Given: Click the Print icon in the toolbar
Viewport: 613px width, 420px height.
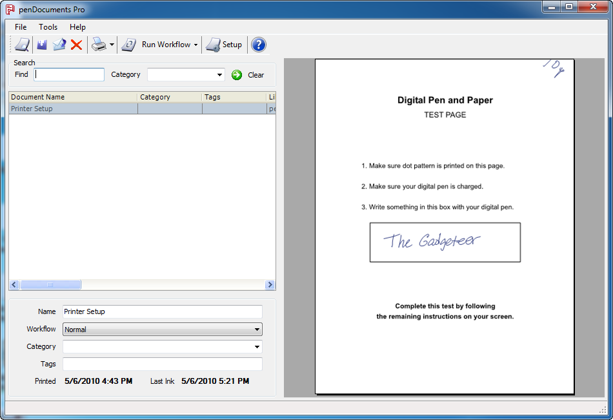Looking at the screenshot, I should pyautogui.click(x=97, y=45).
